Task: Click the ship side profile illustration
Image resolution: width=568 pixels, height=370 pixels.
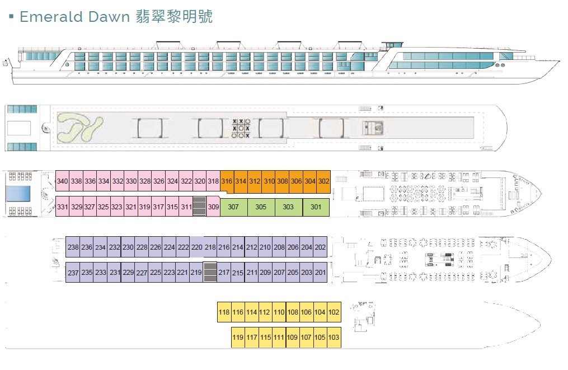Action: (281, 63)
